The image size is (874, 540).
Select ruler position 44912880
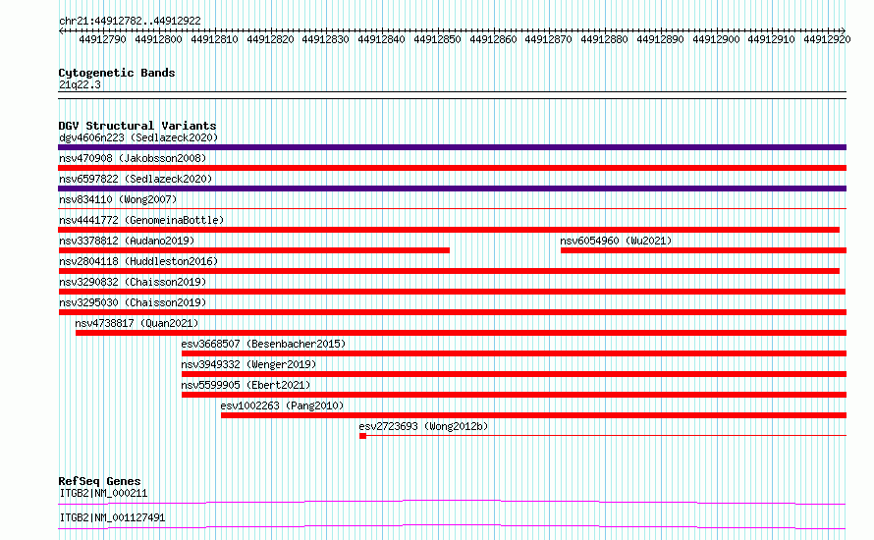tap(604, 39)
